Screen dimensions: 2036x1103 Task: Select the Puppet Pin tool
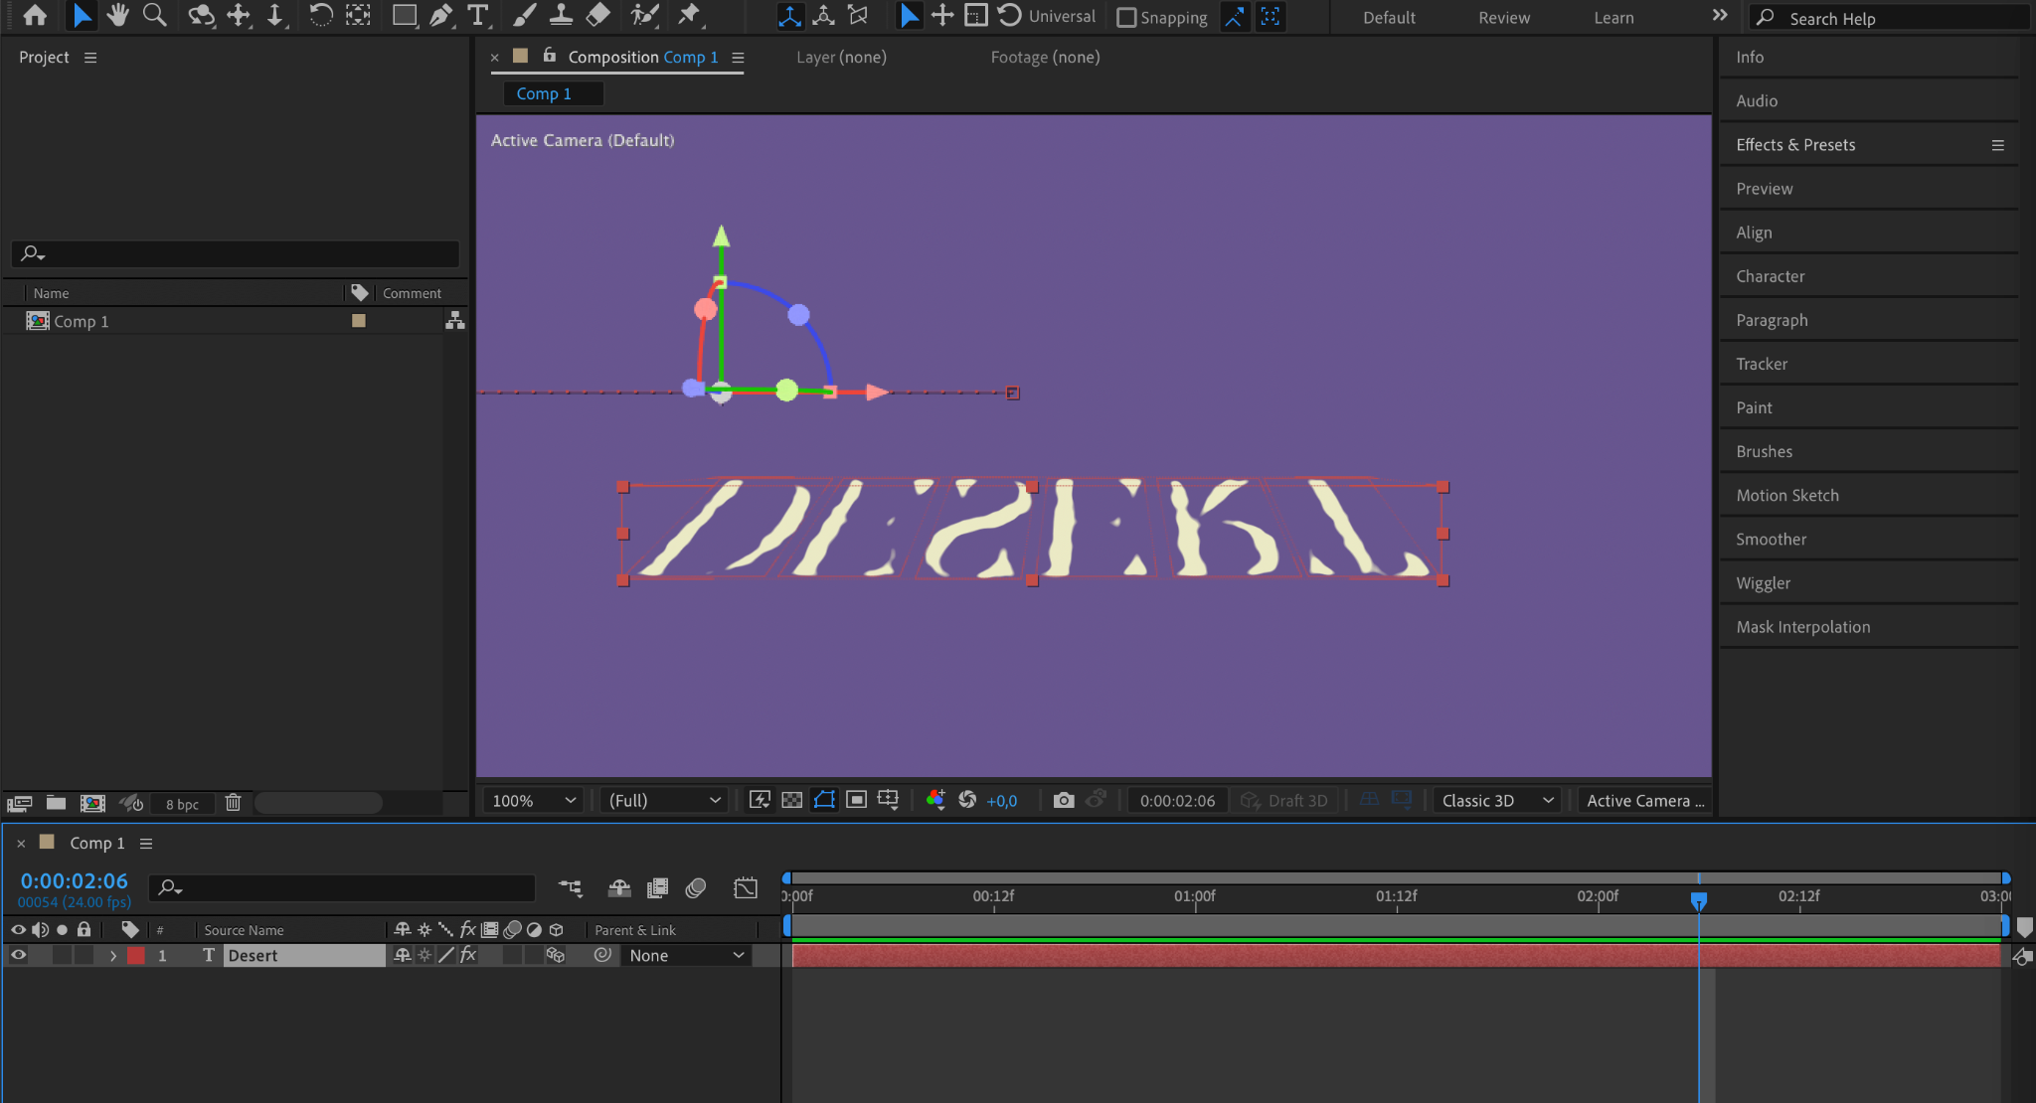[688, 15]
